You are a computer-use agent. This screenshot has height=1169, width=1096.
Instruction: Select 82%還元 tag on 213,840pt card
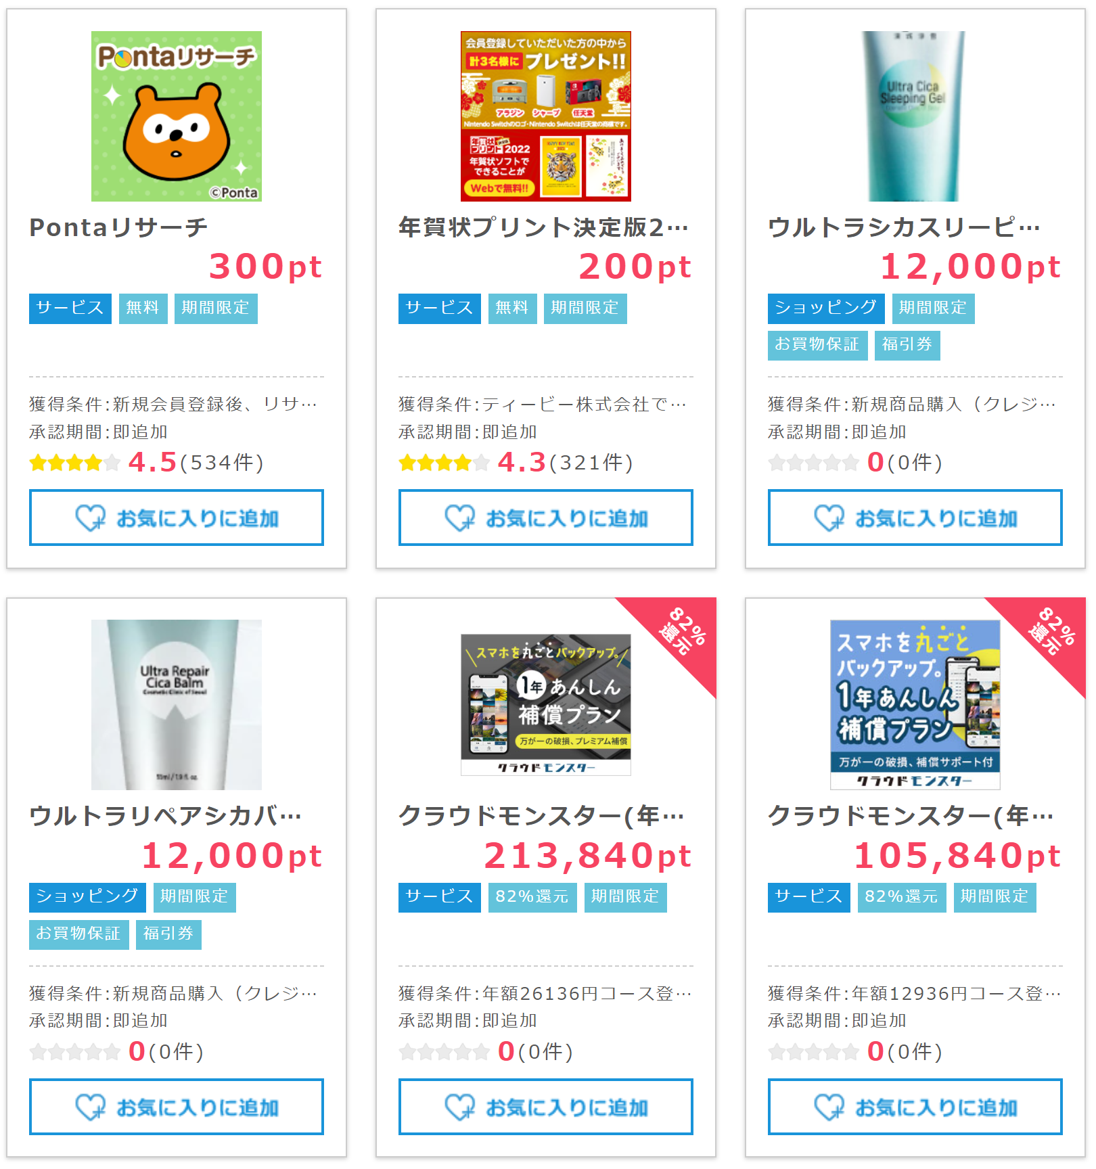coord(532,897)
